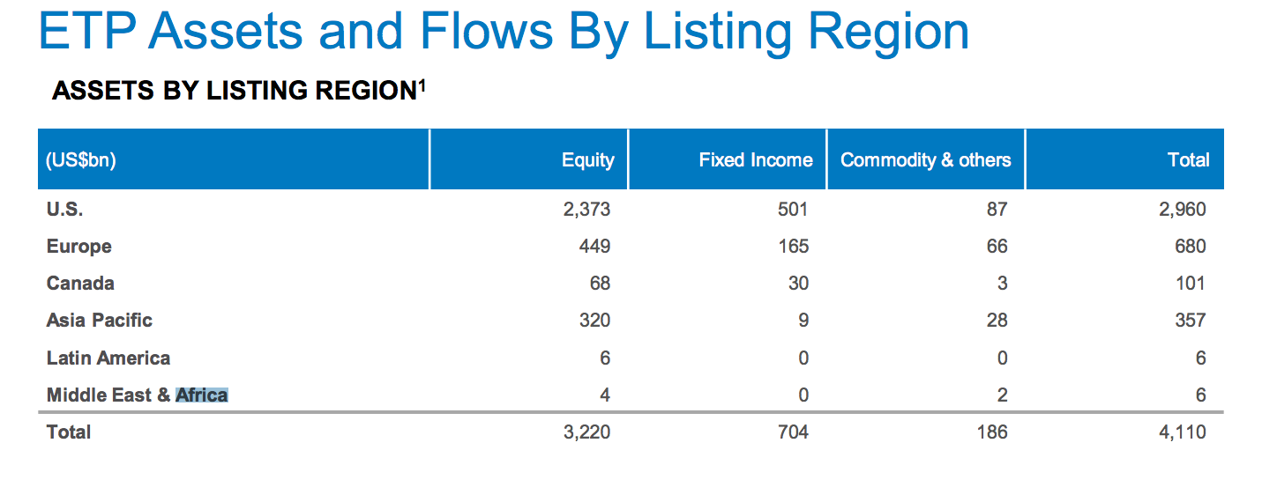Click Asia Pacific Equity value "320"
The image size is (1277, 502).
tap(594, 321)
